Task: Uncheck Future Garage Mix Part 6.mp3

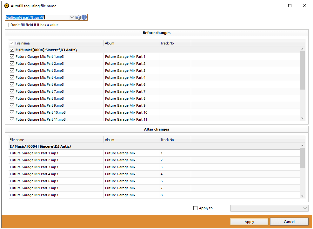Action: [x=12, y=84]
